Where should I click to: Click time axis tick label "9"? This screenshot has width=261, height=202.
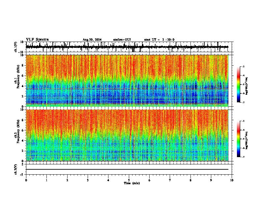click(211, 180)
